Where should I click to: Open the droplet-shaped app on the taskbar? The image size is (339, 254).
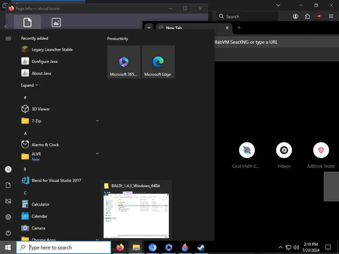(185, 247)
